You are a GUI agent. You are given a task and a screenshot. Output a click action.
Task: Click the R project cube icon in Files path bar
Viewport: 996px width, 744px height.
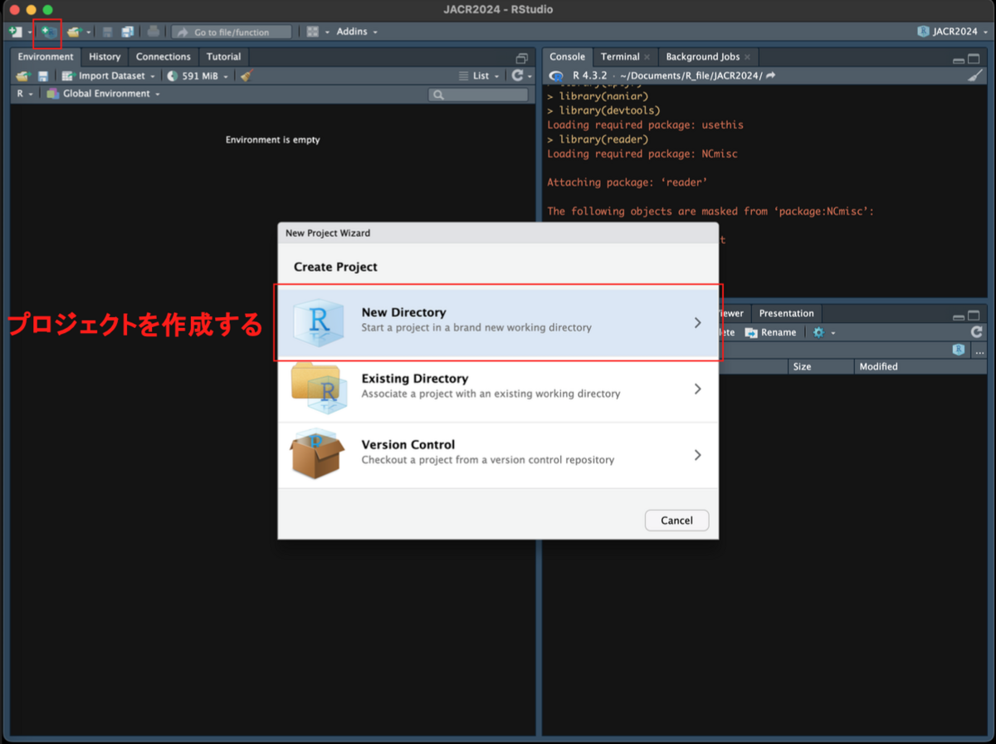tap(959, 350)
